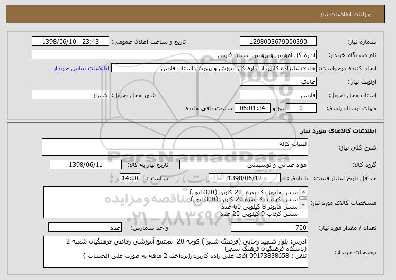The image size is (396, 280).
Task: Click the scrollbar thumb in specifications list
Action: [303, 198]
